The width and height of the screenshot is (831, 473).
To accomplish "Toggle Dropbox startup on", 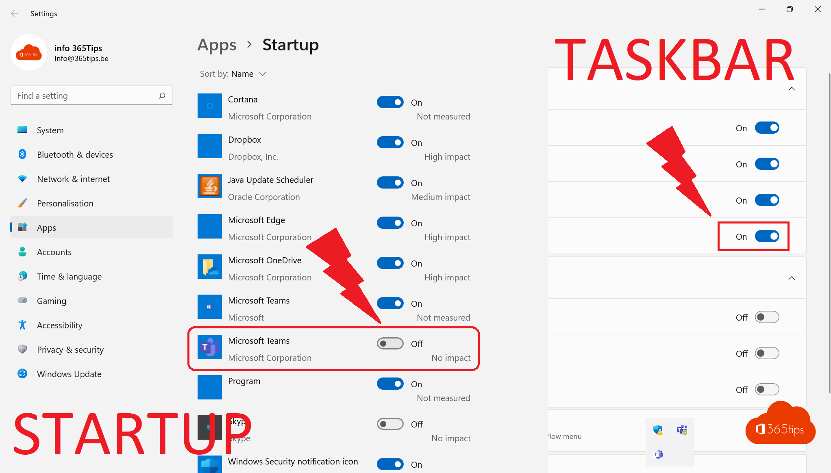I will 390,142.
